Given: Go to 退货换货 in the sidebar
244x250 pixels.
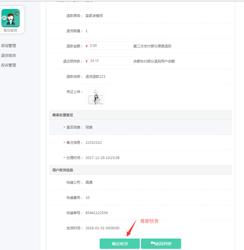Looking at the screenshot, I should point(9,55).
